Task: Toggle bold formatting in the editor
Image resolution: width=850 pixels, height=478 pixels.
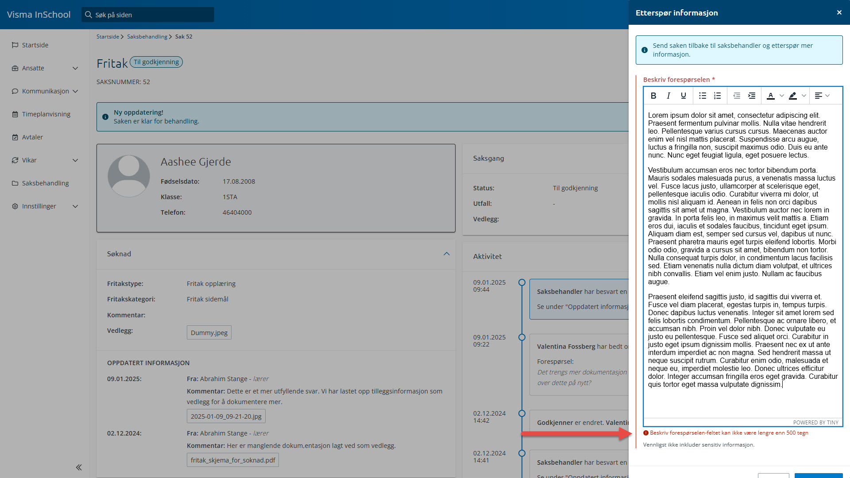Action: (653, 96)
